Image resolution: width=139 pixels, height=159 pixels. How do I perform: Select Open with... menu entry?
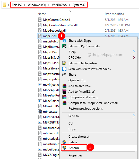[77, 80]
